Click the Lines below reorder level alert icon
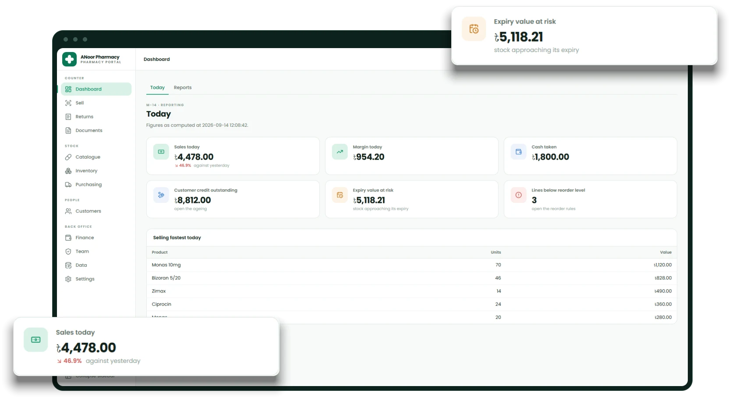Image resolution: width=736 pixels, height=411 pixels. 518,195
